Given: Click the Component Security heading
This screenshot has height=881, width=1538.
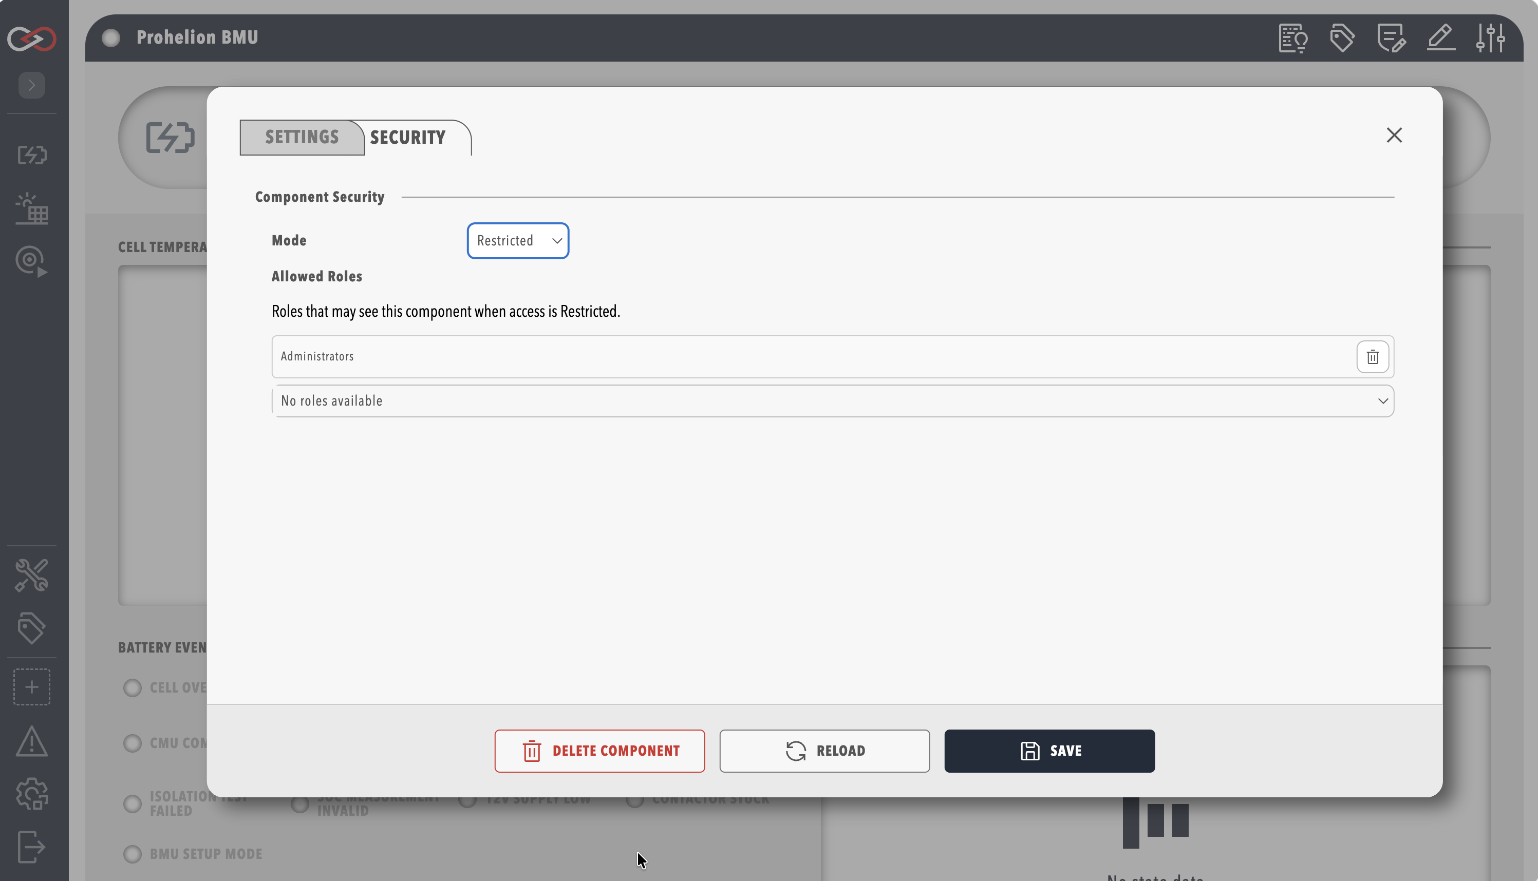Looking at the screenshot, I should click(320, 197).
